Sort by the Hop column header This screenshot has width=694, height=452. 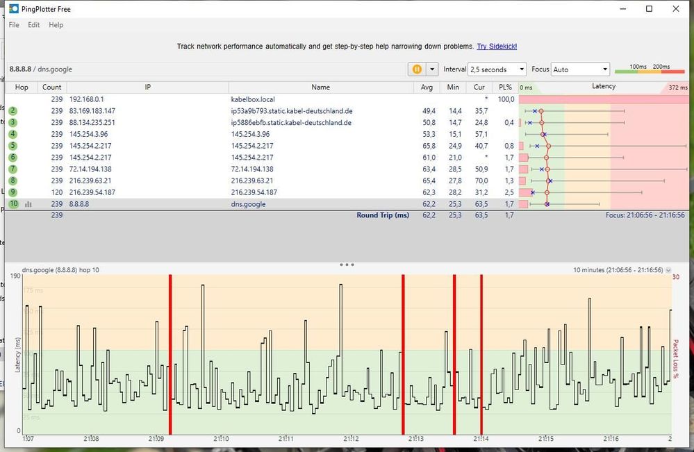coord(22,87)
